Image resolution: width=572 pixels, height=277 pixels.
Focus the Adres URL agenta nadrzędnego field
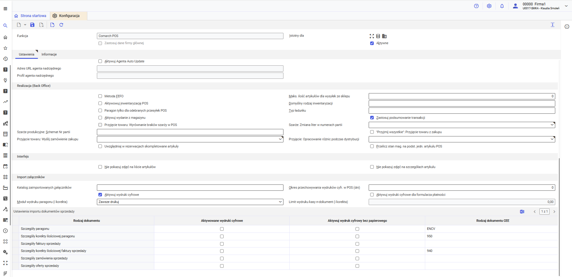(x=190, y=68)
